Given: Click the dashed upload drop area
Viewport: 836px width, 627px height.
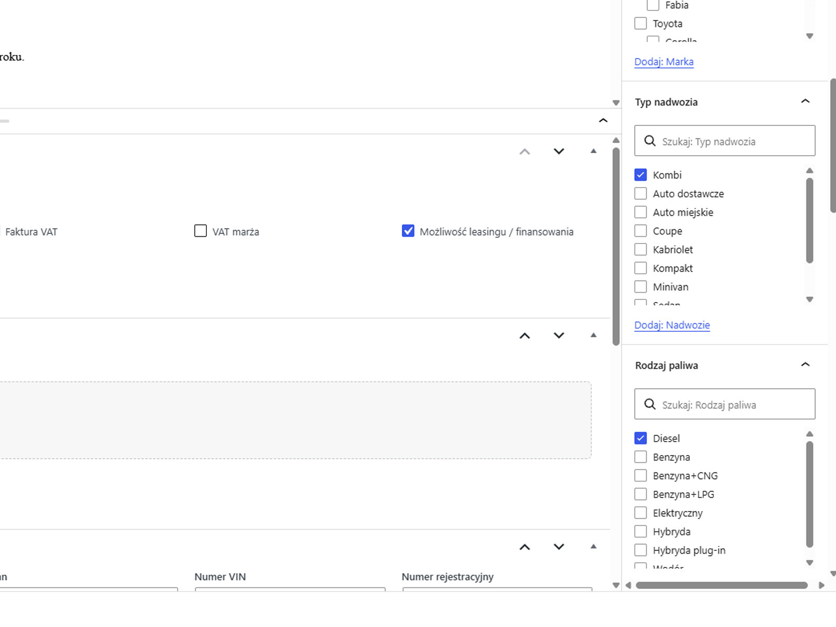Looking at the screenshot, I should pyautogui.click(x=295, y=420).
